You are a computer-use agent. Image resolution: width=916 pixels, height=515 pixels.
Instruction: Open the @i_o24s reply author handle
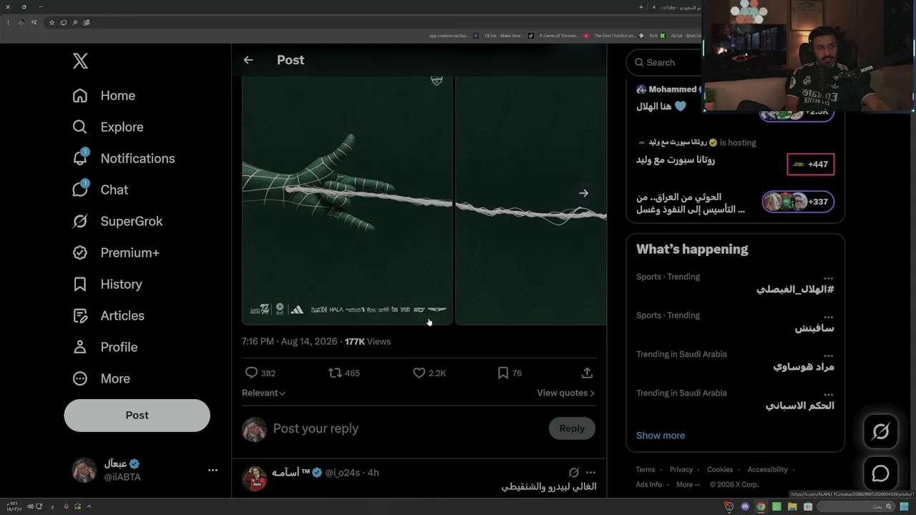point(343,473)
